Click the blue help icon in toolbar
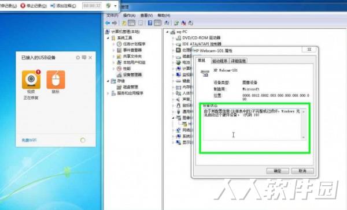Screen dimensions: 347x210 [x=150, y=22]
